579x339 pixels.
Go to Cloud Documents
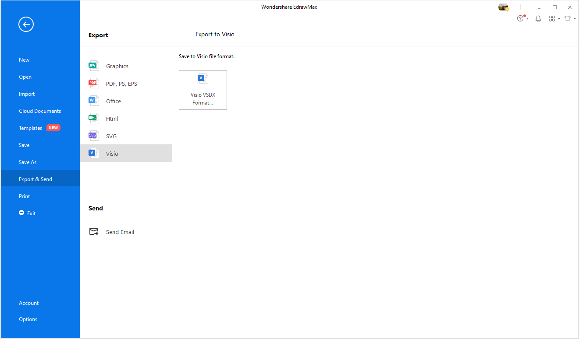pyautogui.click(x=40, y=111)
